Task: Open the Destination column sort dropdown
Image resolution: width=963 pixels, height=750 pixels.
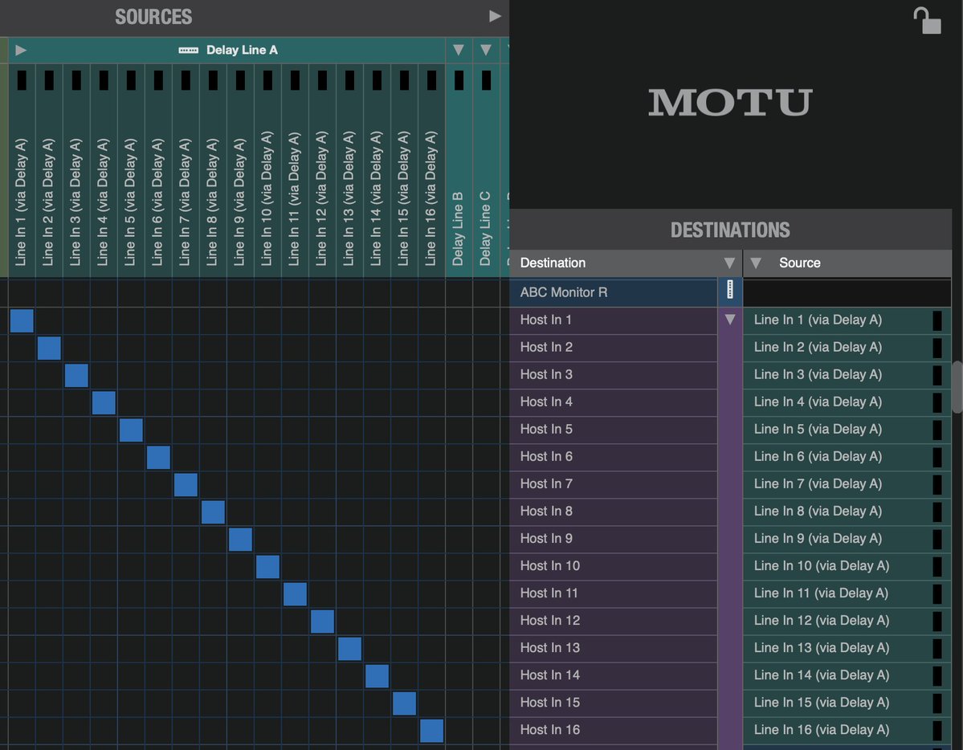Action: (729, 263)
